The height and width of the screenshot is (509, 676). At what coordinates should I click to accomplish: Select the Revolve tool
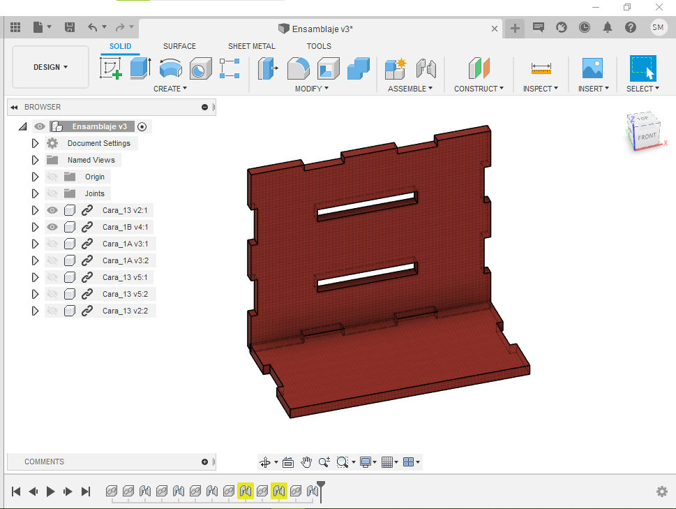171,68
